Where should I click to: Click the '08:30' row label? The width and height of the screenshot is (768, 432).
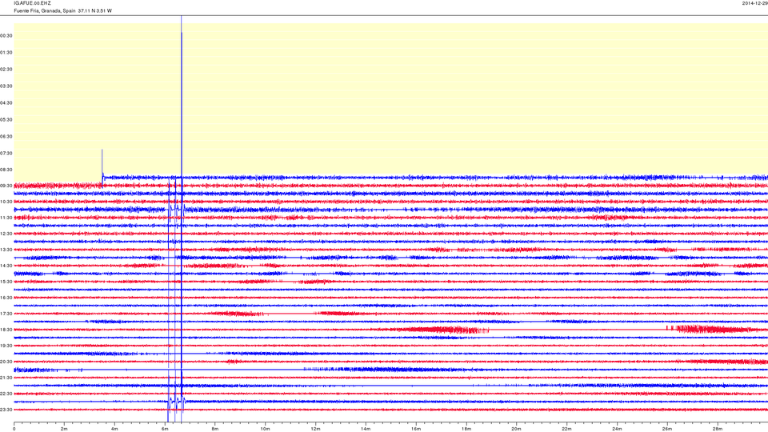[6, 170]
